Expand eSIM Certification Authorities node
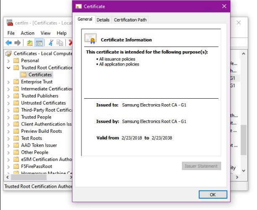The width and height of the screenshot is (257, 210). pos(8,160)
